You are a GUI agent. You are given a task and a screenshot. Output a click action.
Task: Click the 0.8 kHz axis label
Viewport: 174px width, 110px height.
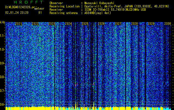point(2,77)
